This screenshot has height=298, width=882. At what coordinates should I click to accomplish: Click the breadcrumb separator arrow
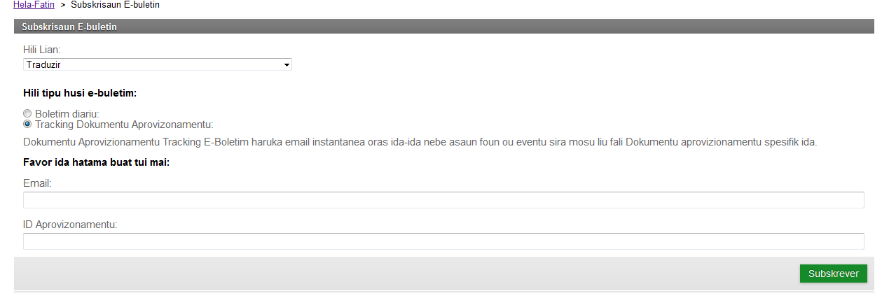(x=62, y=6)
